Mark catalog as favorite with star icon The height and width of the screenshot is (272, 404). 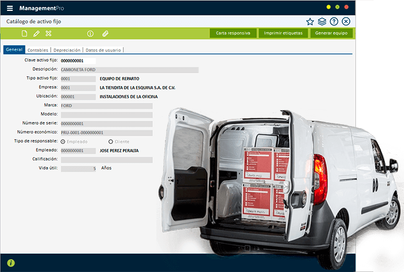(x=310, y=22)
